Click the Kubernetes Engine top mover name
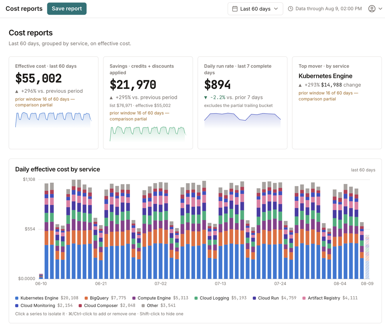Screen dimensions: 385x327 point(325,76)
